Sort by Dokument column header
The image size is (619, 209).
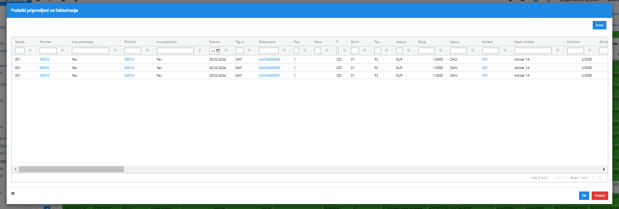267,42
